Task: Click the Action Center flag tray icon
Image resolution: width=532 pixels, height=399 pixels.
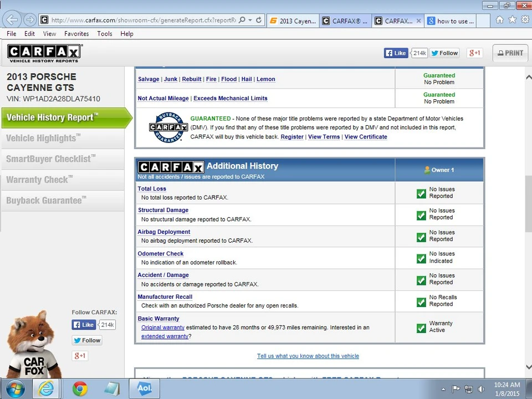Action: tap(456, 389)
